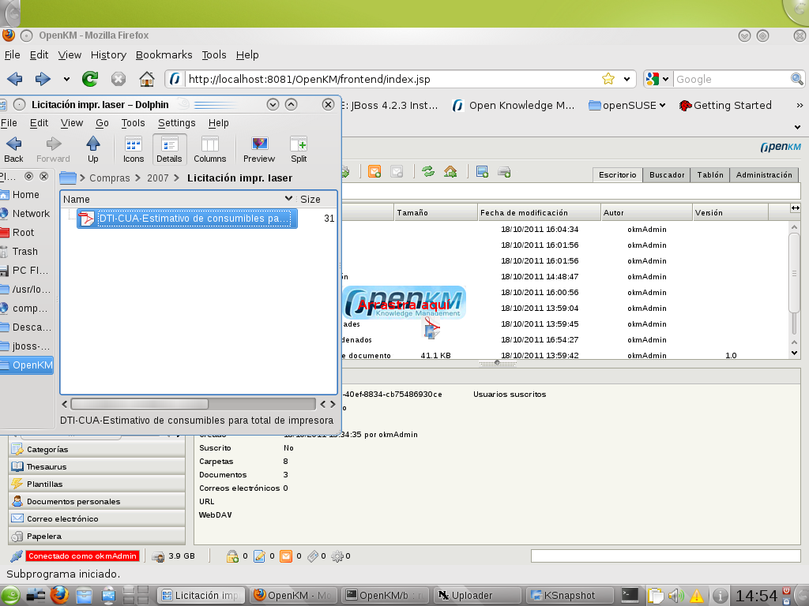The image size is (809, 606).
Task: Toggle Split view in Dolphin
Action: point(299,148)
